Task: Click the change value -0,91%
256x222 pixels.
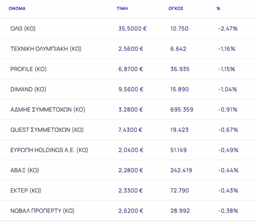Action: point(228,110)
